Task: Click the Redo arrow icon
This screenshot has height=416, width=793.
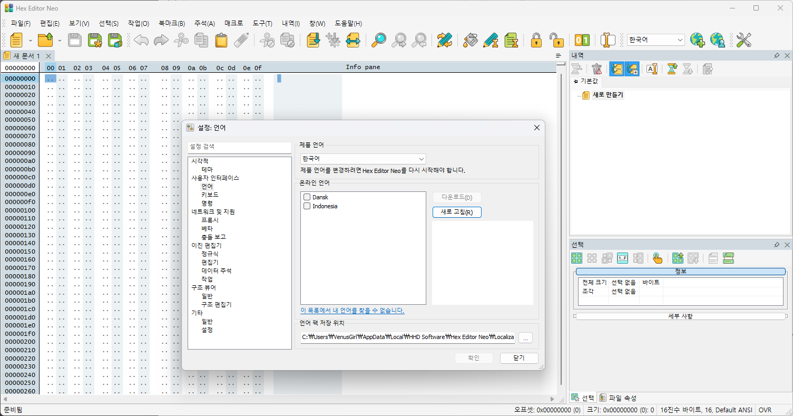Action: pos(161,40)
